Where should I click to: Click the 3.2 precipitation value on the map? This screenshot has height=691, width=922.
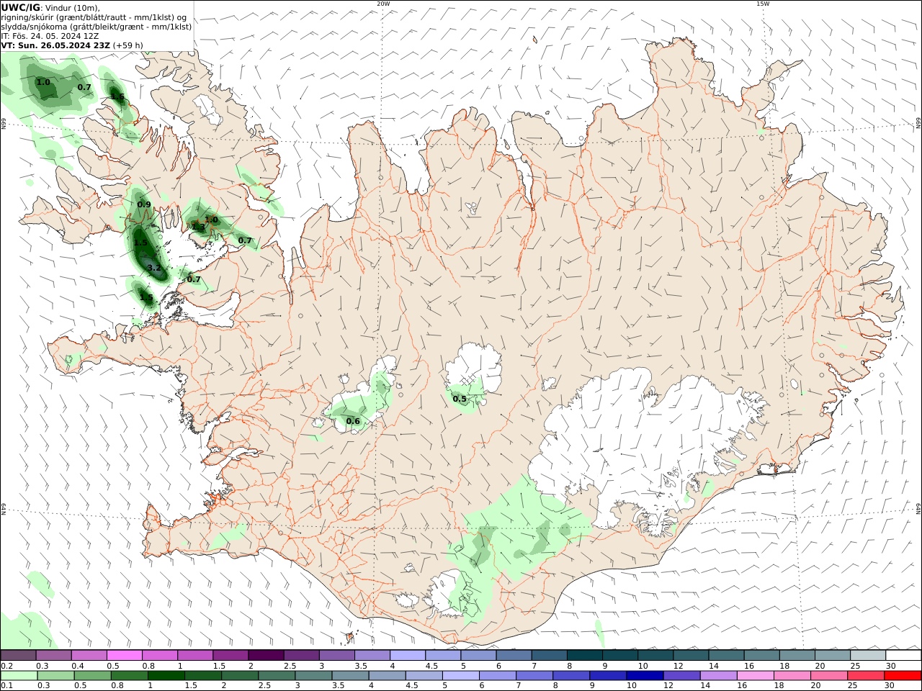(154, 268)
